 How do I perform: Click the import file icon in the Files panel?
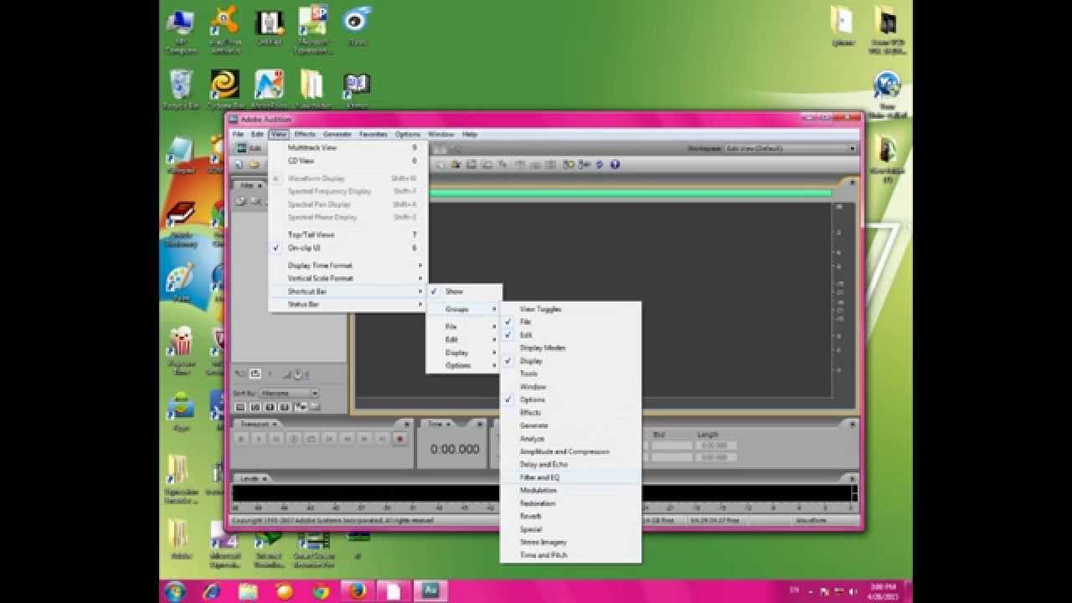click(240, 201)
